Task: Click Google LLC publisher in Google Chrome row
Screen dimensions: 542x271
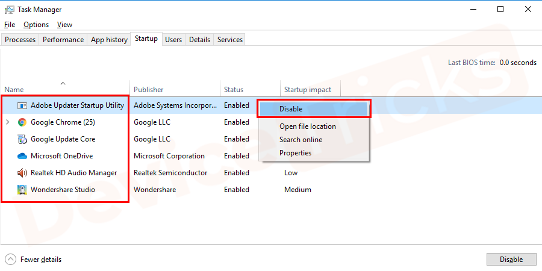Action: tap(152, 122)
